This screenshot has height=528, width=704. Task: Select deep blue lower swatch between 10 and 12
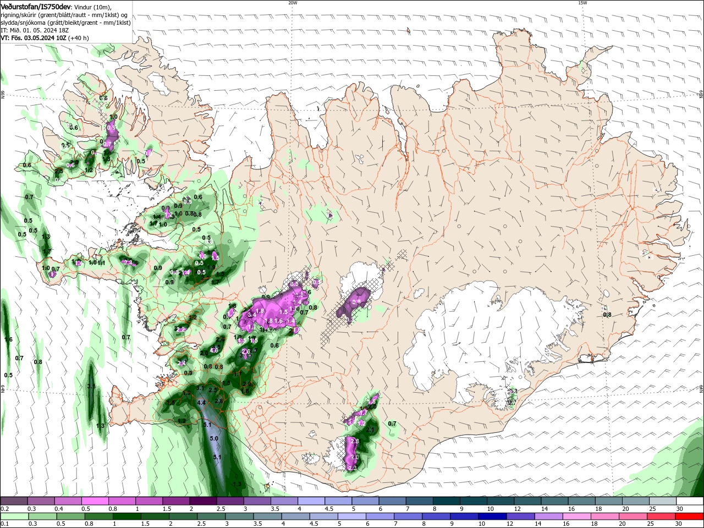[x=492, y=516]
